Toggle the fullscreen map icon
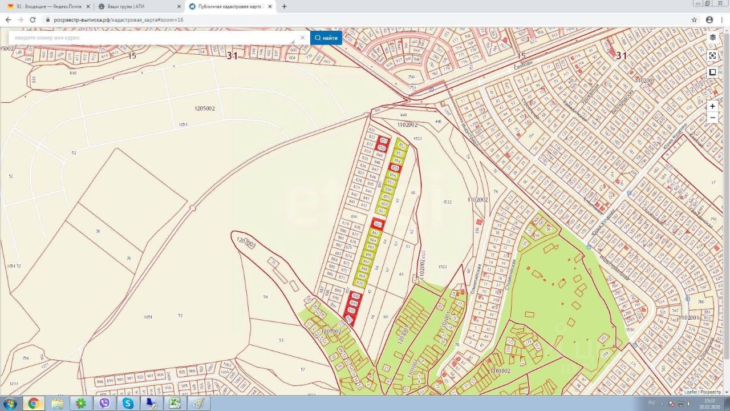Viewport: 730px width, 411px height. [x=712, y=72]
